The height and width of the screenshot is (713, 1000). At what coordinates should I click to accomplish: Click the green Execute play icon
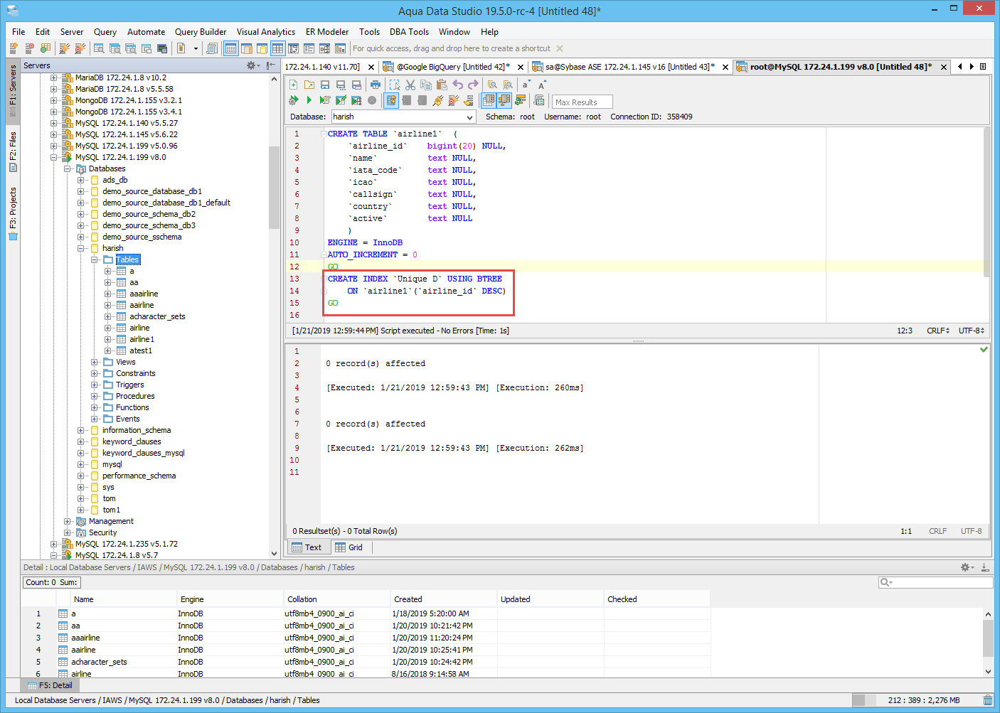tap(309, 100)
